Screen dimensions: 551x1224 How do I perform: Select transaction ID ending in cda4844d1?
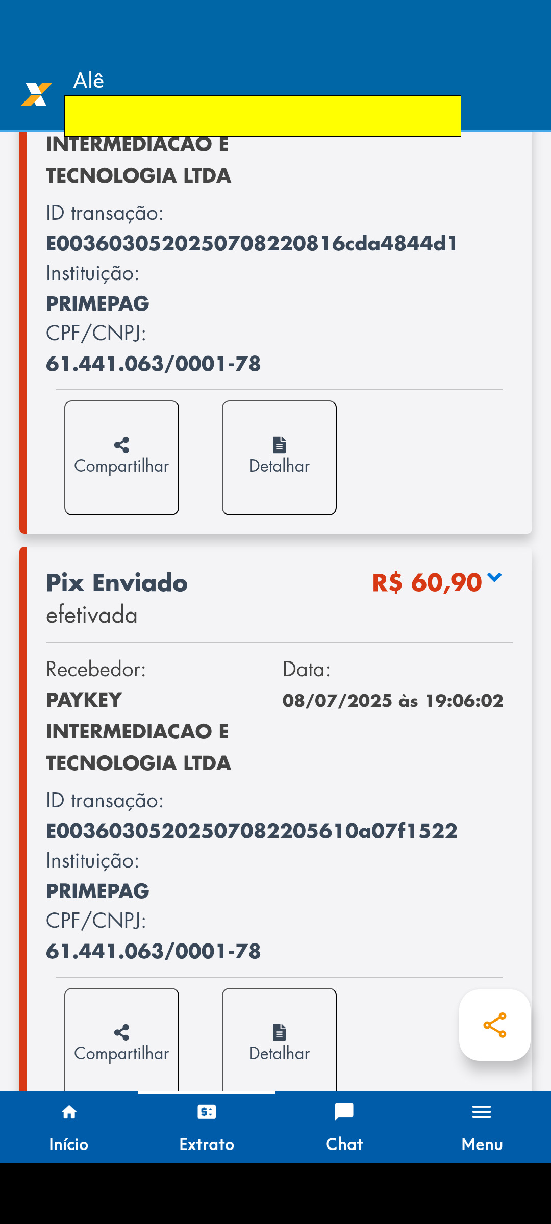[x=252, y=244]
